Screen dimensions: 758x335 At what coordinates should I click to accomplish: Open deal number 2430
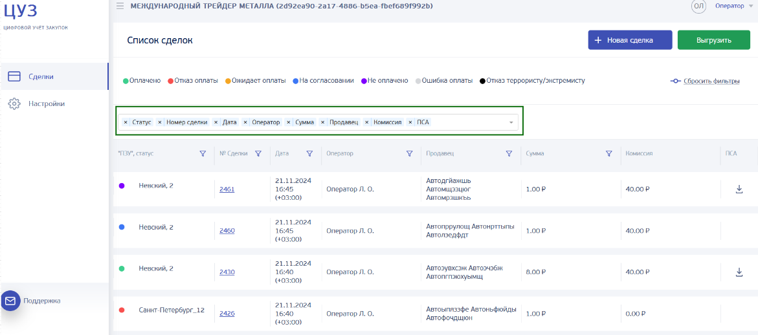coord(227,272)
